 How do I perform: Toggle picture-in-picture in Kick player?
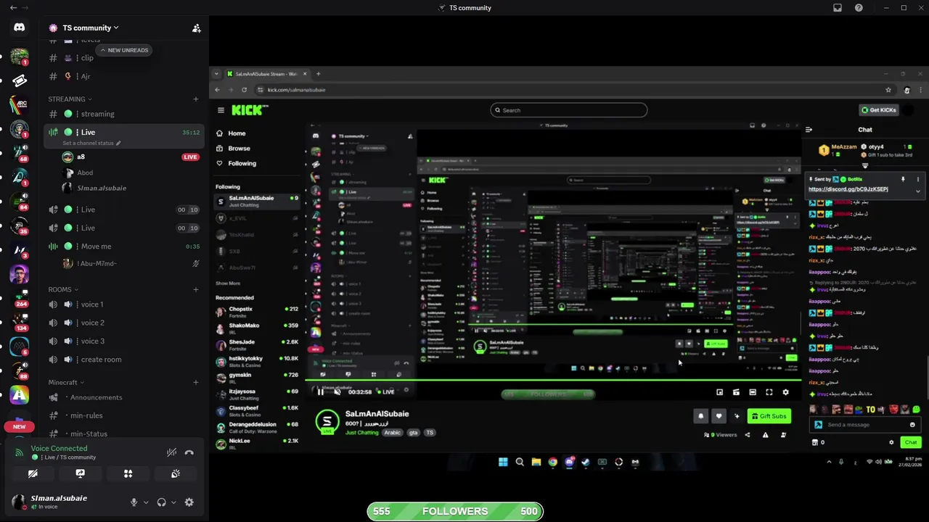pos(719,392)
